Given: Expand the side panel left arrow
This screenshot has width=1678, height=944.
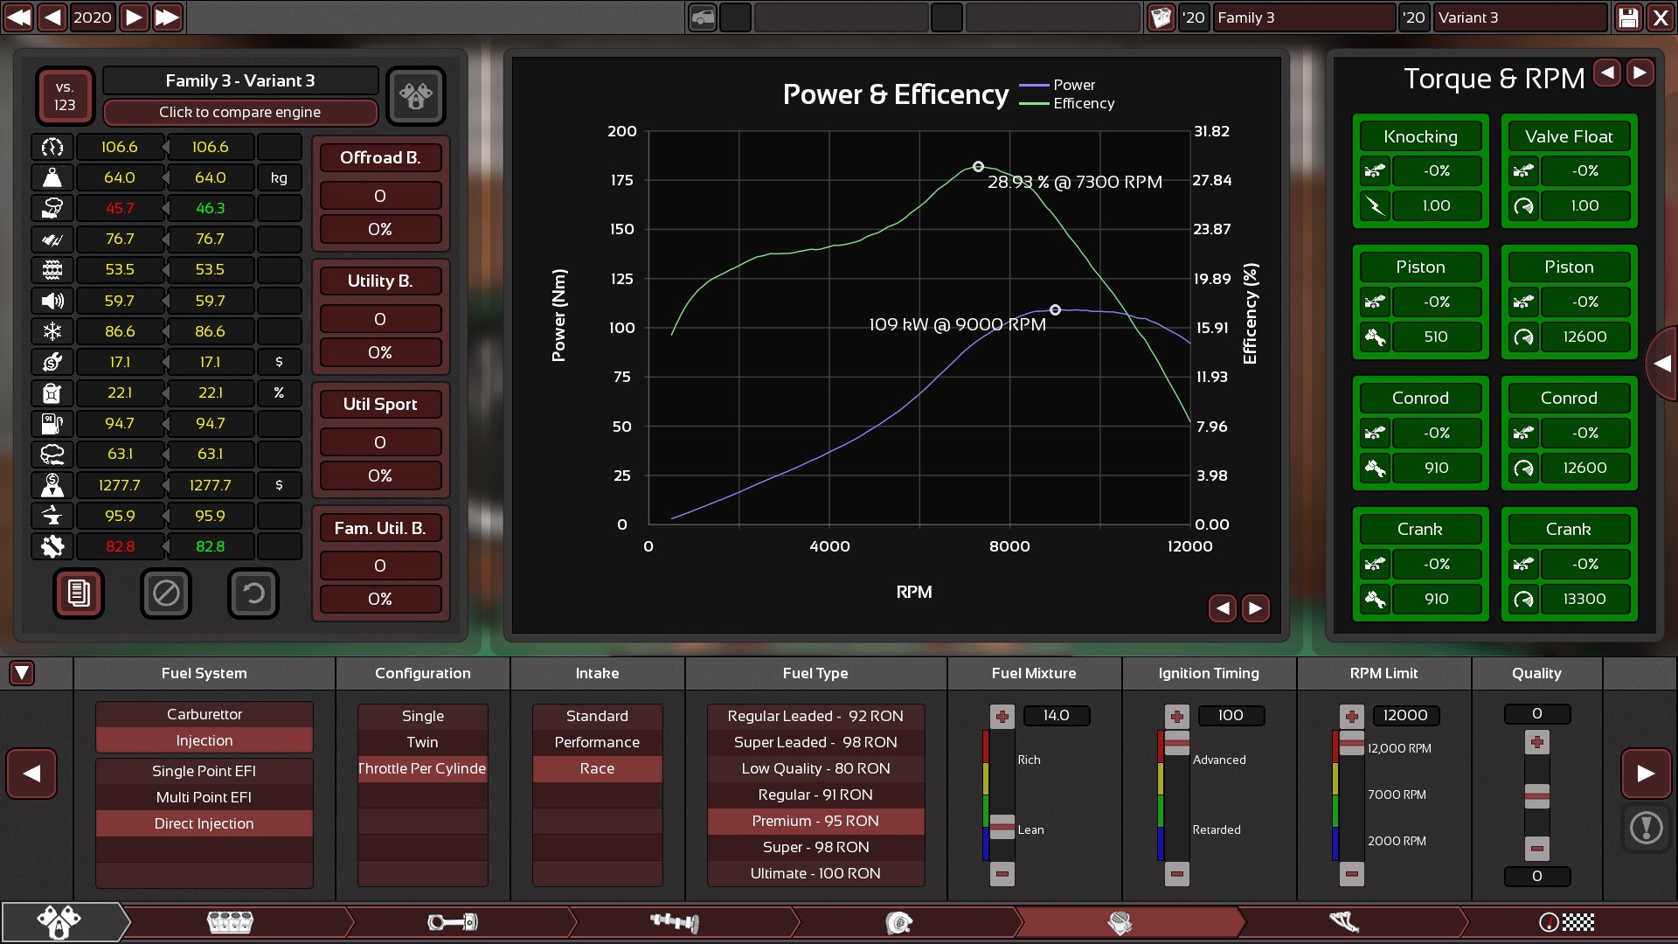Looking at the screenshot, I should click(1661, 364).
